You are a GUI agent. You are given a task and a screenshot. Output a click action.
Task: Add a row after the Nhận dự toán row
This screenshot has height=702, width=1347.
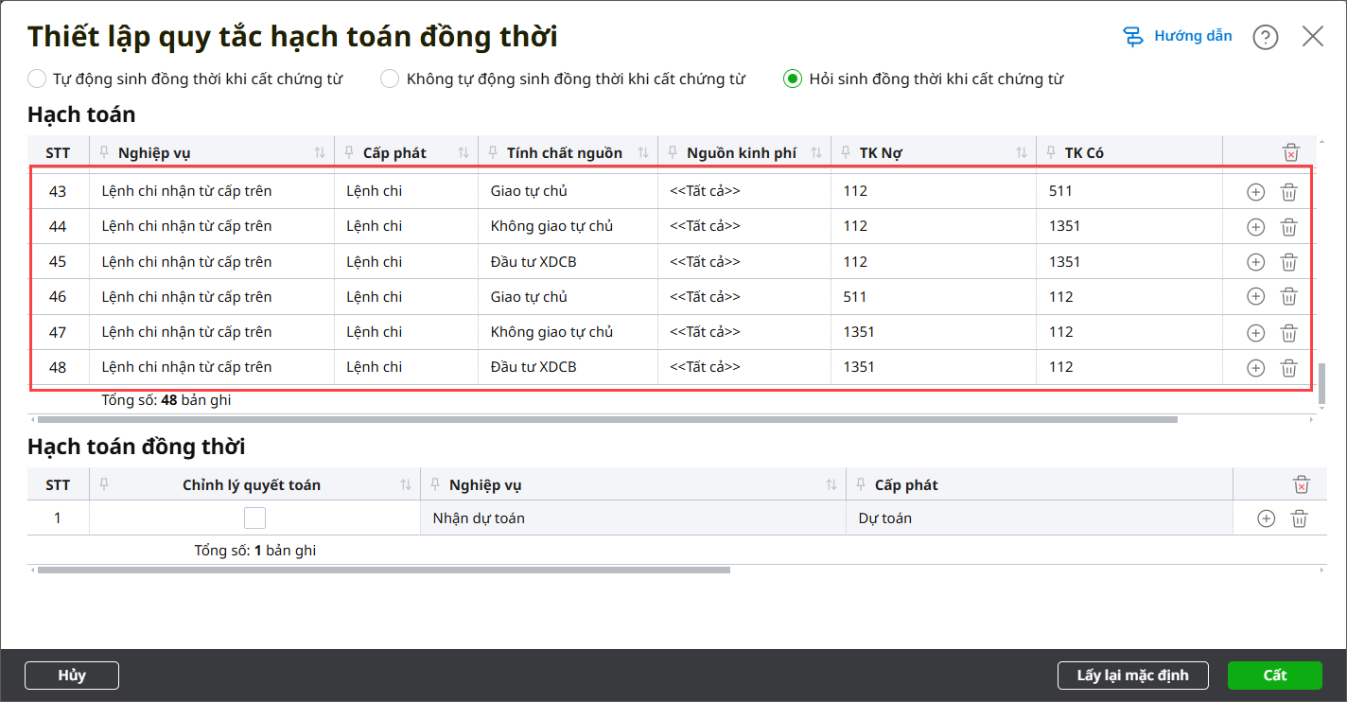coord(1266,518)
